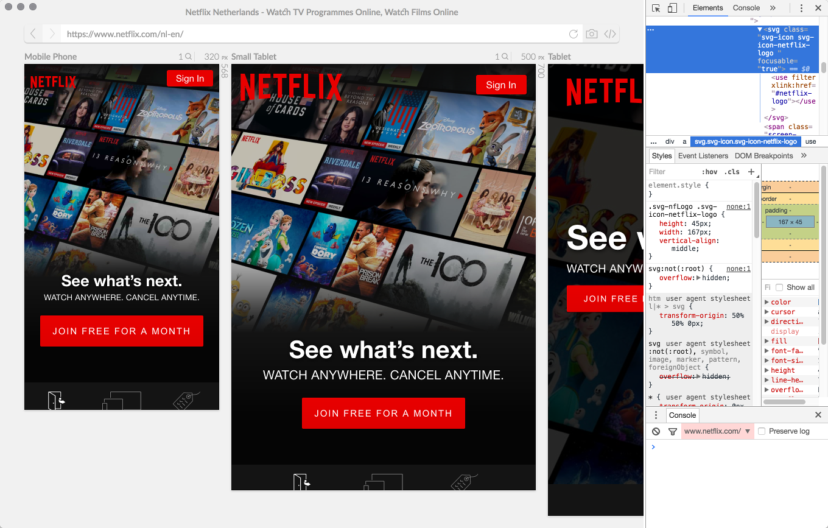
Task: Open the DevTools three-dot menu
Action: (x=802, y=7)
